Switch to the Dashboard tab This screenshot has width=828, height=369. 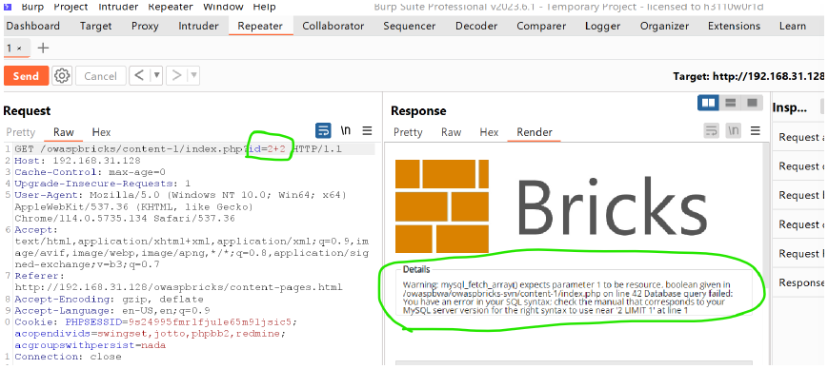32,26
